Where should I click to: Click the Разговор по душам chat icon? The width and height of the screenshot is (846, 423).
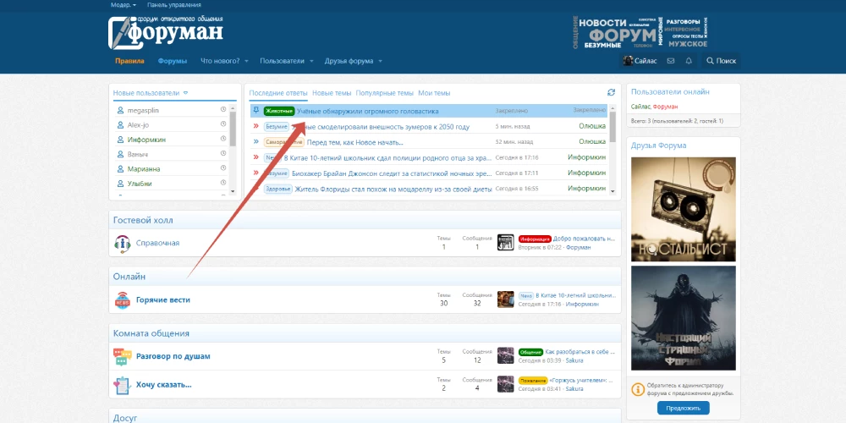pyautogui.click(x=123, y=357)
